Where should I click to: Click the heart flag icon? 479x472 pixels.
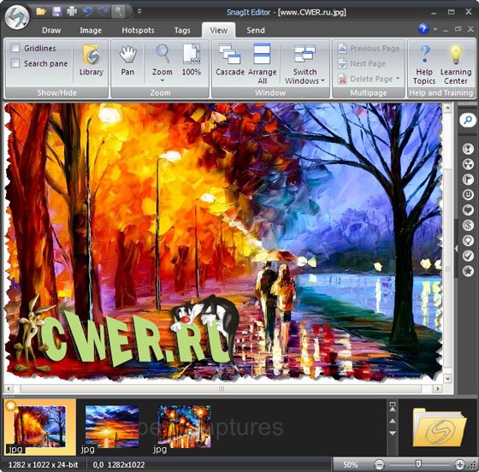click(468, 209)
